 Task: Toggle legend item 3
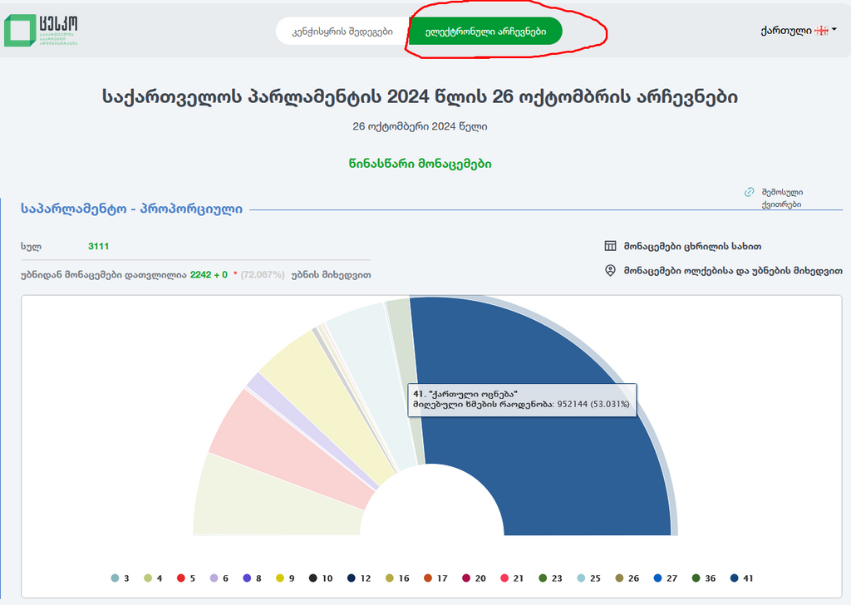coord(120,578)
